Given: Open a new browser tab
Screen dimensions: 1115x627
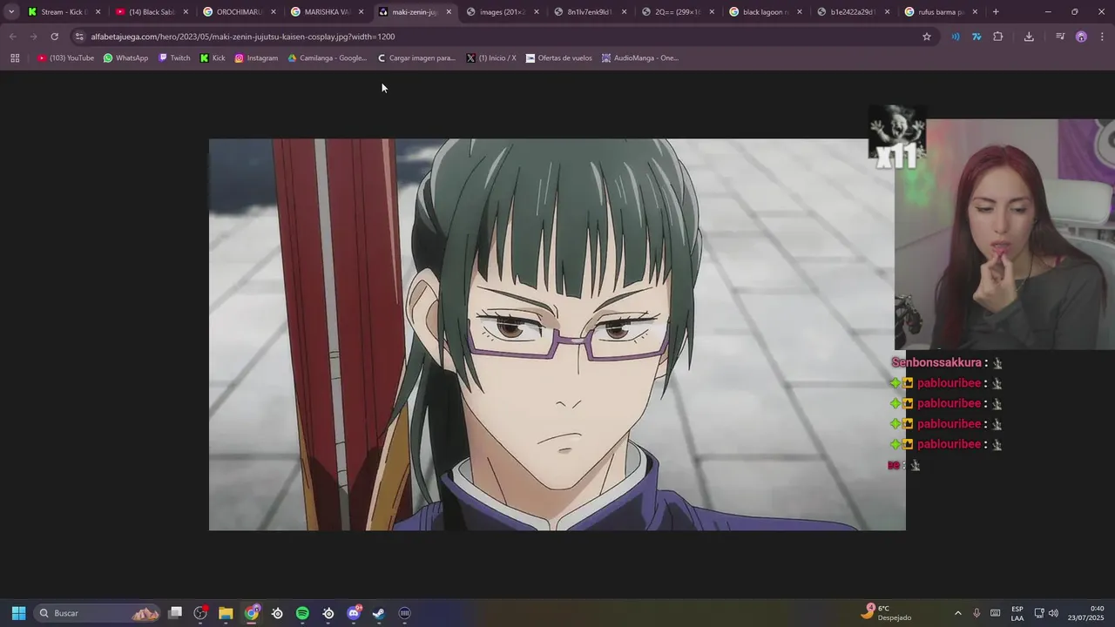Looking at the screenshot, I should 996,12.
